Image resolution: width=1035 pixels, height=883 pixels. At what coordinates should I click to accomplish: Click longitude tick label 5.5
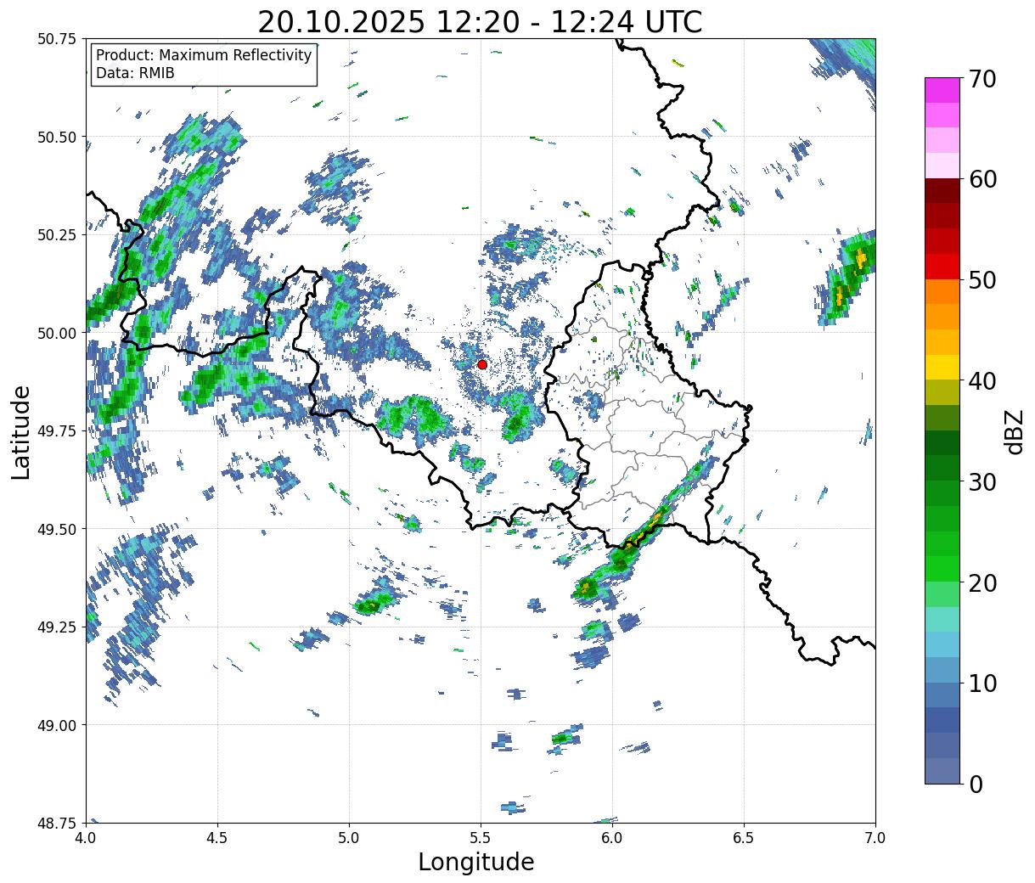point(481,837)
